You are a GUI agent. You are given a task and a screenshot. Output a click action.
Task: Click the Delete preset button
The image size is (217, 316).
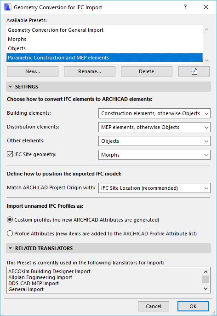click(x=146, y=71)
